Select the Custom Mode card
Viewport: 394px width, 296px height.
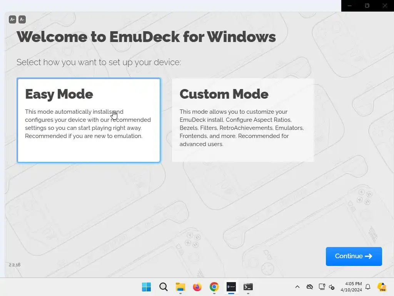[243, 120]
